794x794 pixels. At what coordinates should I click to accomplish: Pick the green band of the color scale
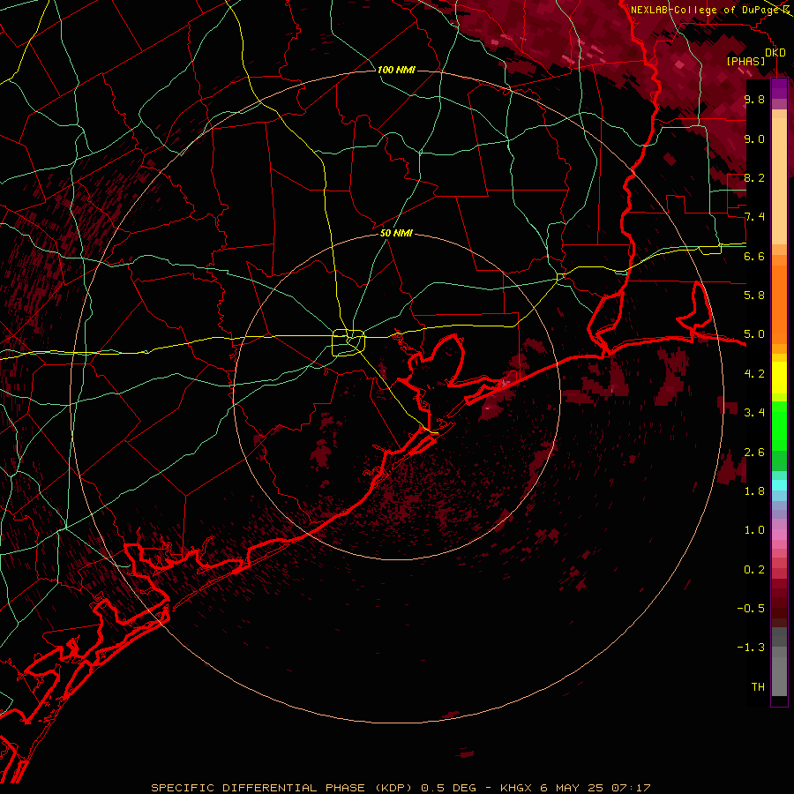(779, 425)
